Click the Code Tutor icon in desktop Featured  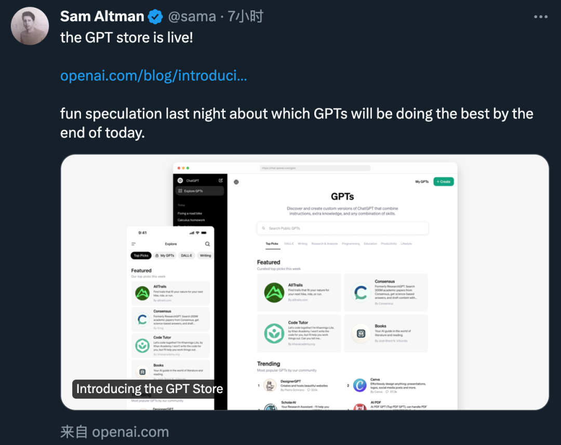coord(274,333)
